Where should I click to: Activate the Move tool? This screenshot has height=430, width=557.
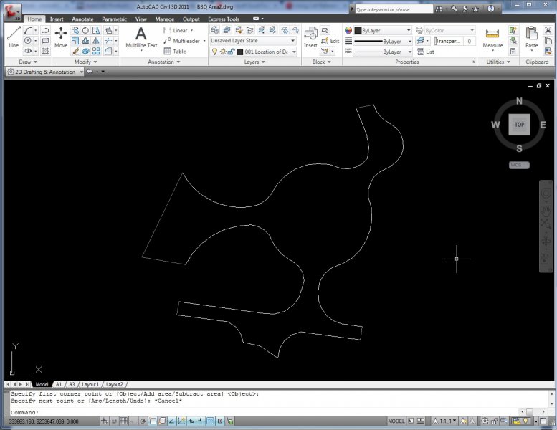pos(61,37)
